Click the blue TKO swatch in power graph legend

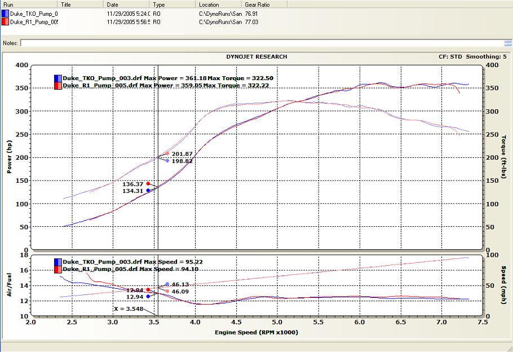click(58, 77)
